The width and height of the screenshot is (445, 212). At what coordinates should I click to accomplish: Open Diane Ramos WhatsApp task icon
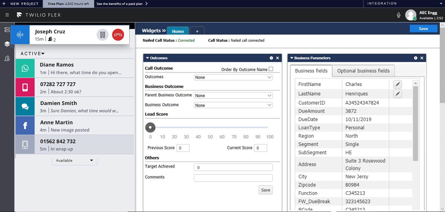pos(25,68)
